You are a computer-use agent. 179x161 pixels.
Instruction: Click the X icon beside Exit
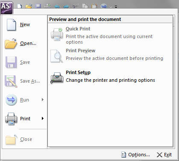[x=159, y=155]
